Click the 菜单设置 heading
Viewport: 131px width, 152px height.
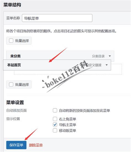(15, 102)
